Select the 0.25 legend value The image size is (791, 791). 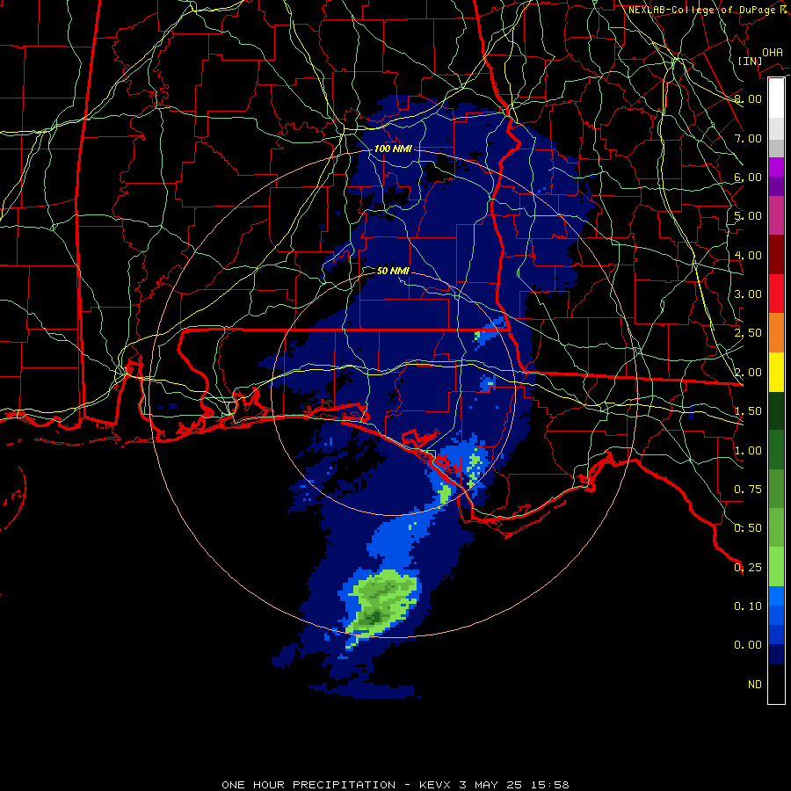pos(748,568)
